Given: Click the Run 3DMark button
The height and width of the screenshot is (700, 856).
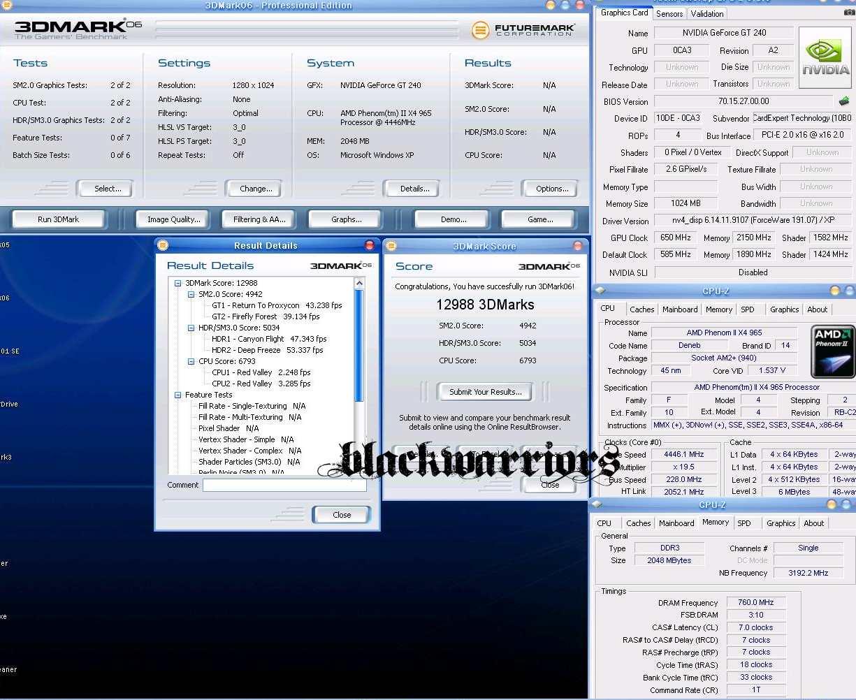Looking at the screenshot, I should pos(58,219).
